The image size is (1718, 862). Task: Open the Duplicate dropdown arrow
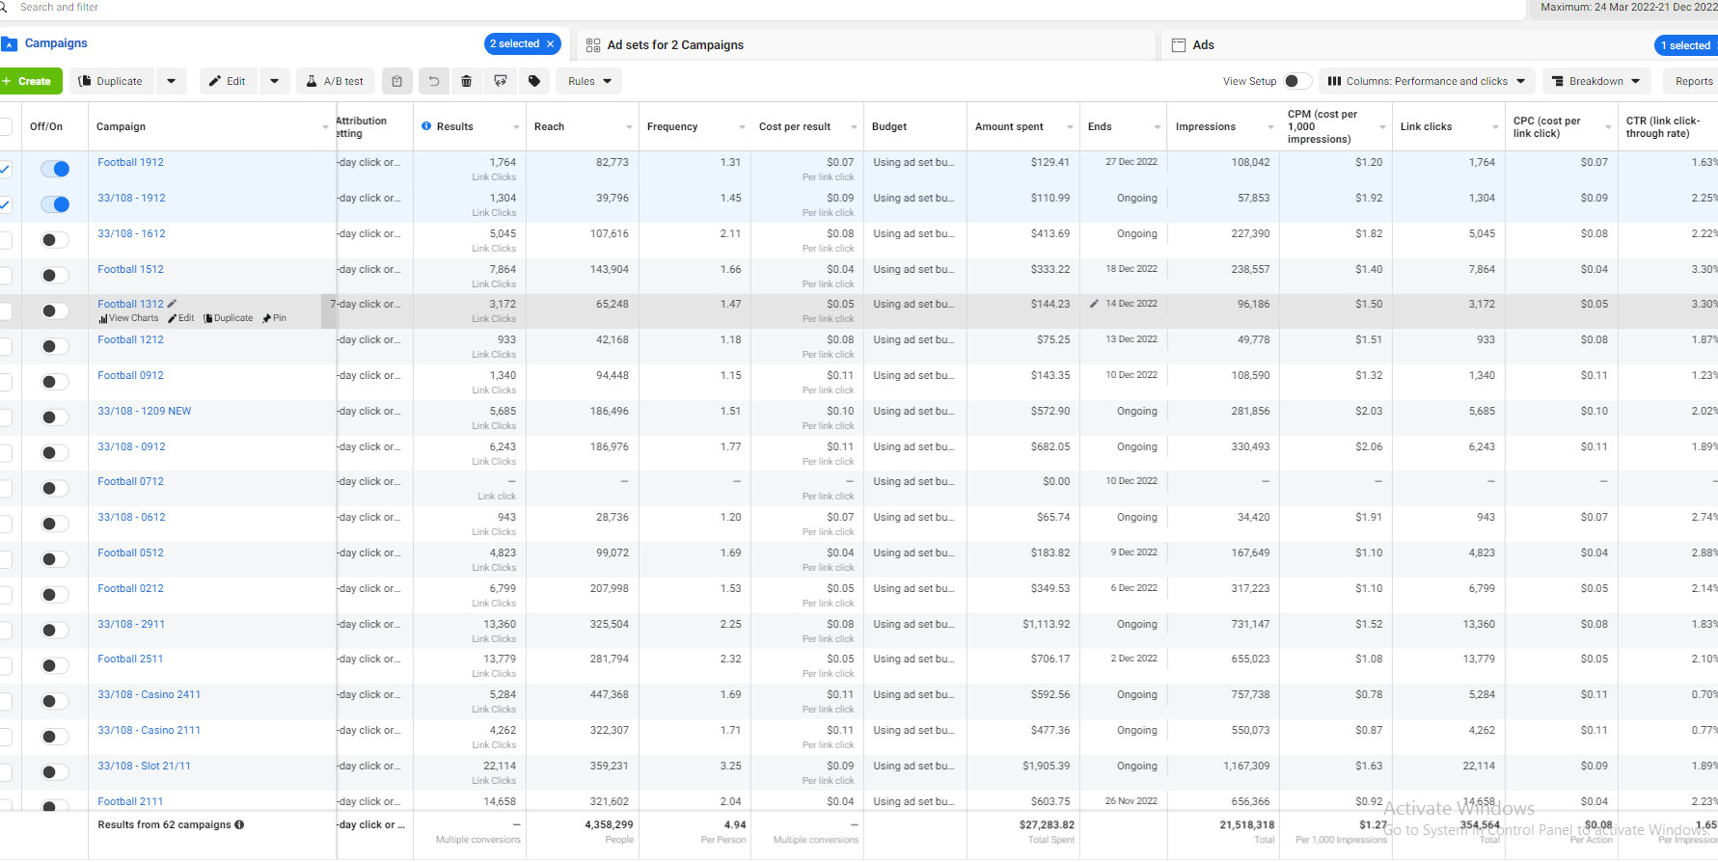172,81
